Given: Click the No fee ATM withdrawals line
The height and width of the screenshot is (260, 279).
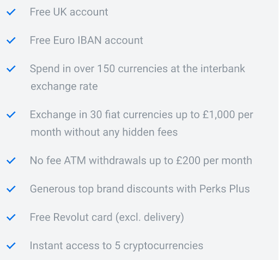Looking at the screenshot, I should 141,161.
